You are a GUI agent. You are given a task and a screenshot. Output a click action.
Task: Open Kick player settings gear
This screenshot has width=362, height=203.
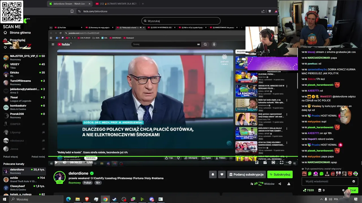coord(290,162)
